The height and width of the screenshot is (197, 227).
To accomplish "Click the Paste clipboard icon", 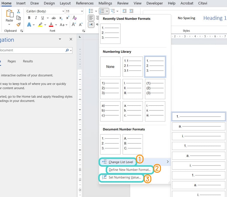I will click(10, 13).
